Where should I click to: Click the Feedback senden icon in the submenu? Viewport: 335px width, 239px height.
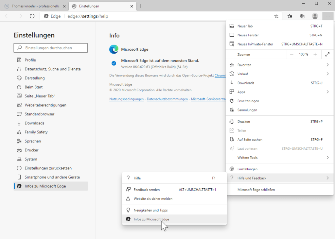[128, 189]
